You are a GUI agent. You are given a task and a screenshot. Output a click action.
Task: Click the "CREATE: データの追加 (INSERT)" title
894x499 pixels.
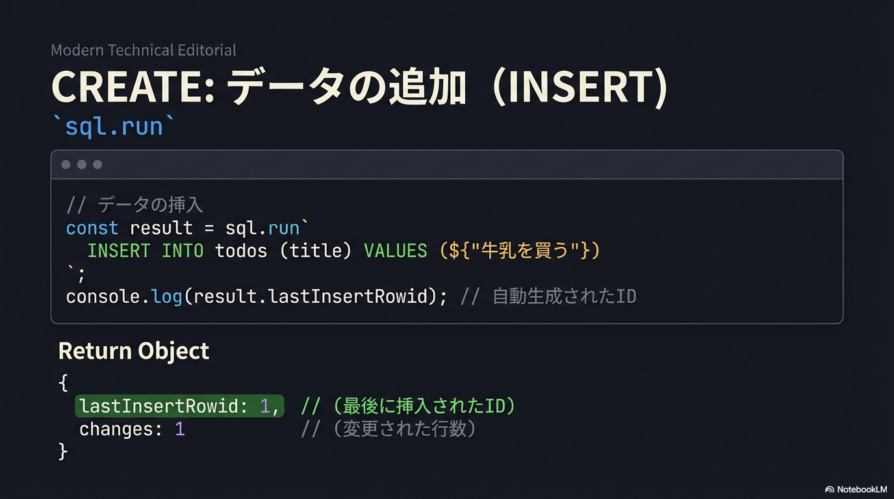coord(359,88)
